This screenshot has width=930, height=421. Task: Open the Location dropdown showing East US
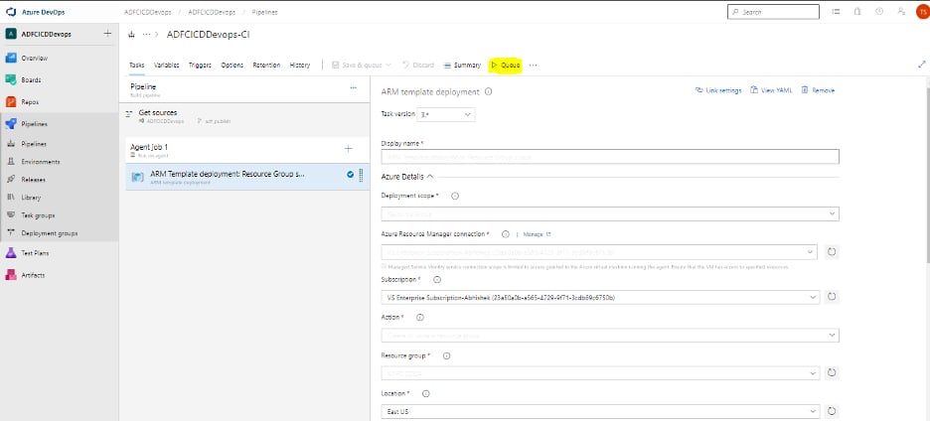(600, 411)
